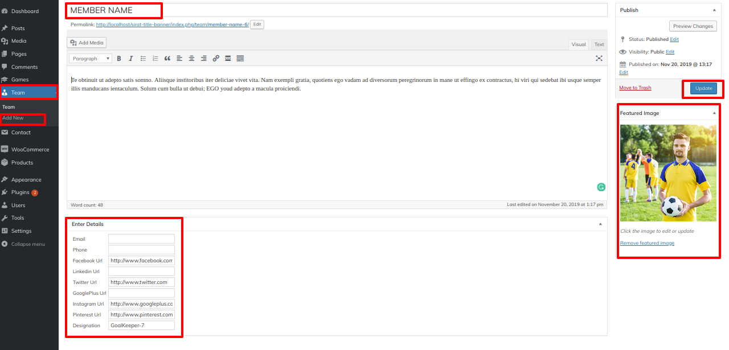The height and width of the screenshot is (350, 729).
Task: Center align the text
Action: pos(191,59)
